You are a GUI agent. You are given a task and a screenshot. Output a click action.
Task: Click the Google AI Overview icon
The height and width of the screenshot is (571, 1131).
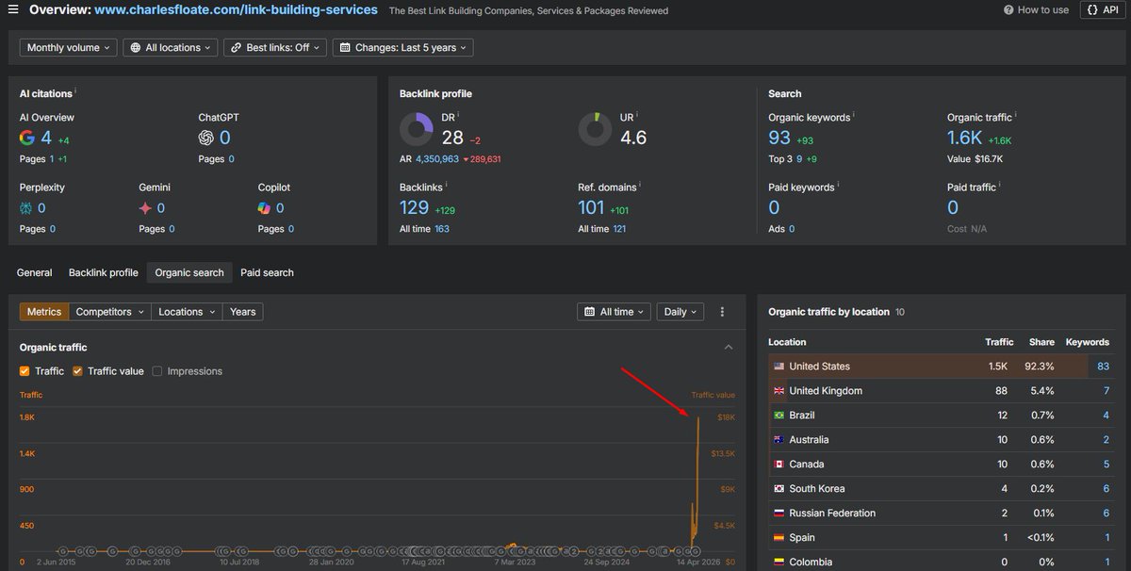26,138
